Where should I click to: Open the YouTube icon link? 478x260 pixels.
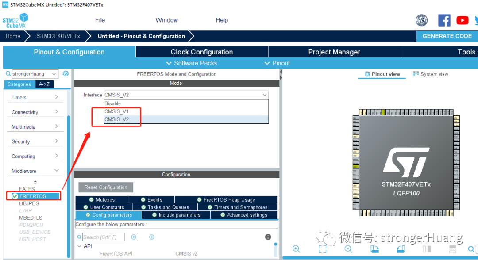pos(462,20)
